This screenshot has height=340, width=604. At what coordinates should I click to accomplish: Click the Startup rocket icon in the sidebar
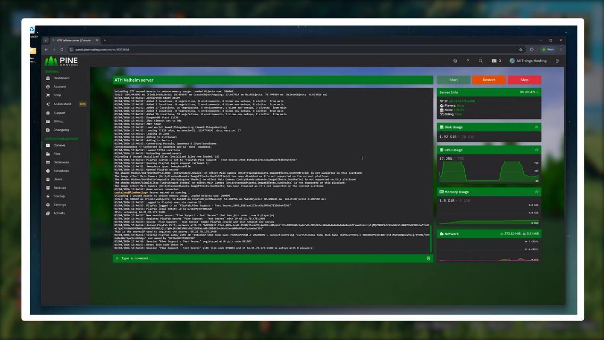48,196
